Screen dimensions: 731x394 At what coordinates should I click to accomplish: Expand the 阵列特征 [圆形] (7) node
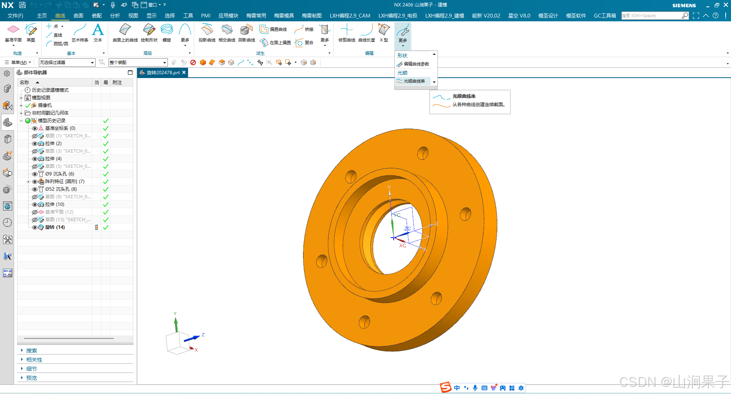28,182
